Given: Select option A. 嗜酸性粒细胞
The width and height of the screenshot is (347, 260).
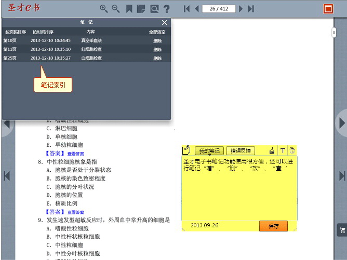Looking at the screenshot, I should tap(68, 228).
